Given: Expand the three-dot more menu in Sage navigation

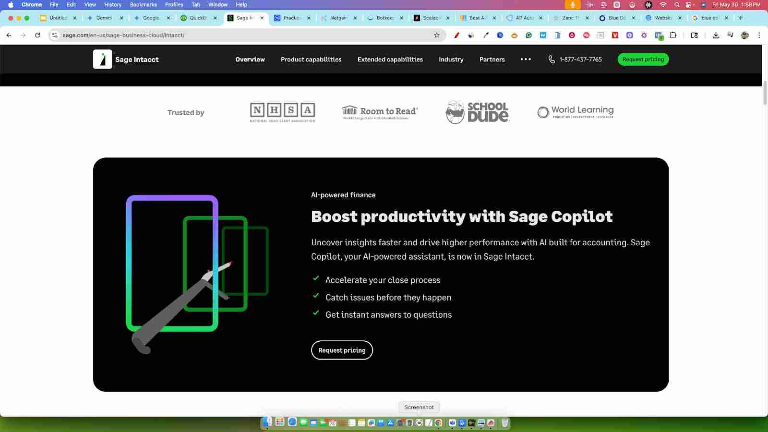Looking at the screenshot, I should 526,60.
